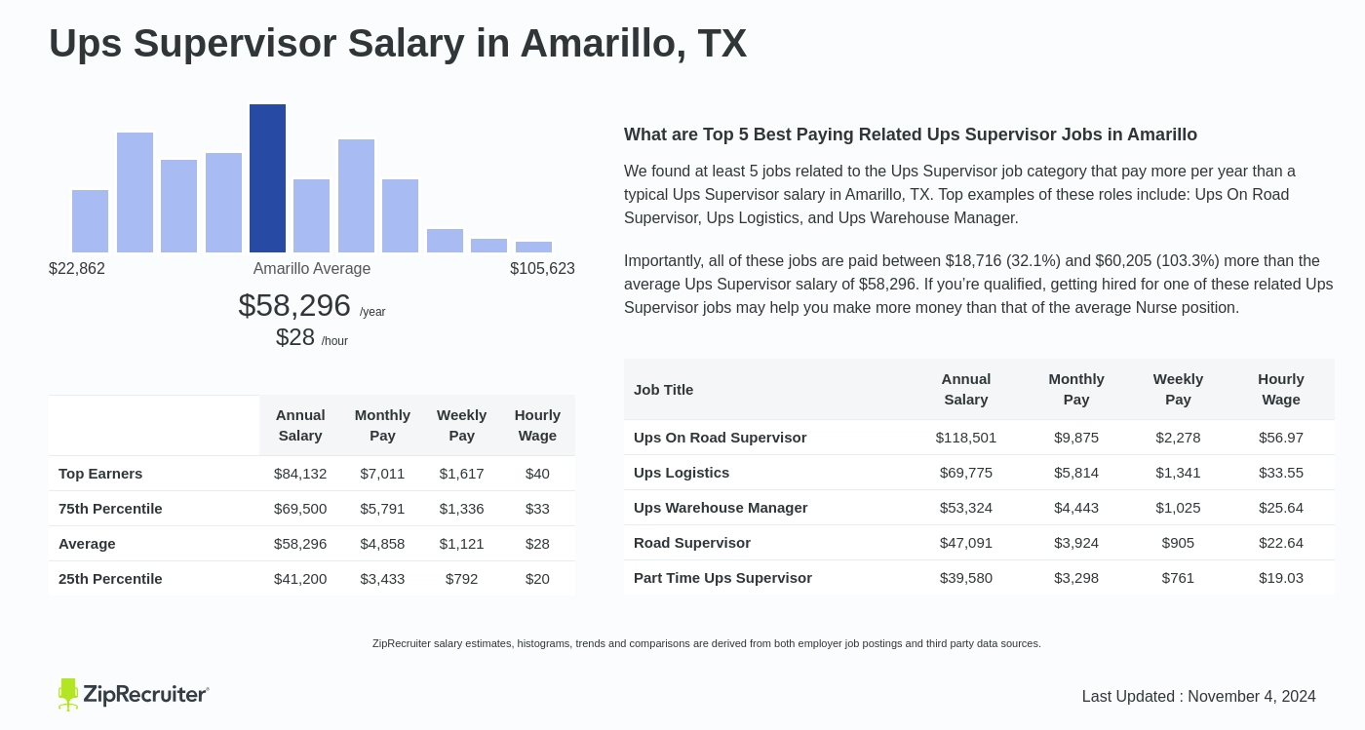1365x730 pixels.
Task: Click the Average row label in salary table
Action: pos(87,543)
